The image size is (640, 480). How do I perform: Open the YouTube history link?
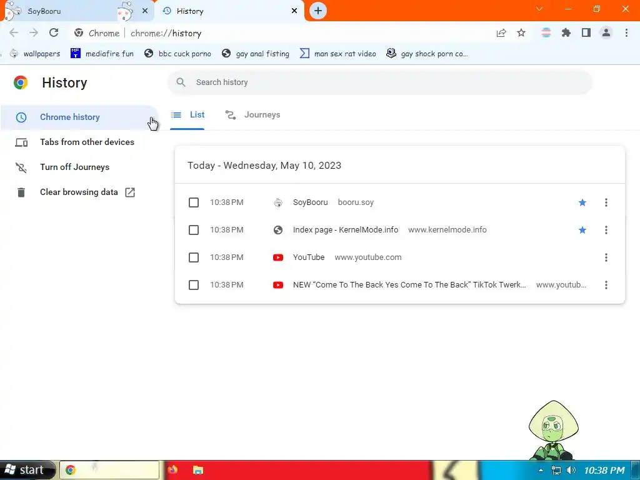click(309, 257)
